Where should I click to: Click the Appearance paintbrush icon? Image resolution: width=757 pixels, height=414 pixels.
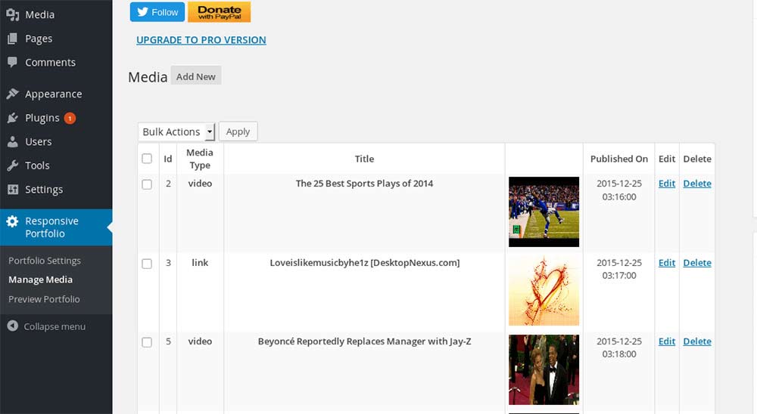(13, 94)
